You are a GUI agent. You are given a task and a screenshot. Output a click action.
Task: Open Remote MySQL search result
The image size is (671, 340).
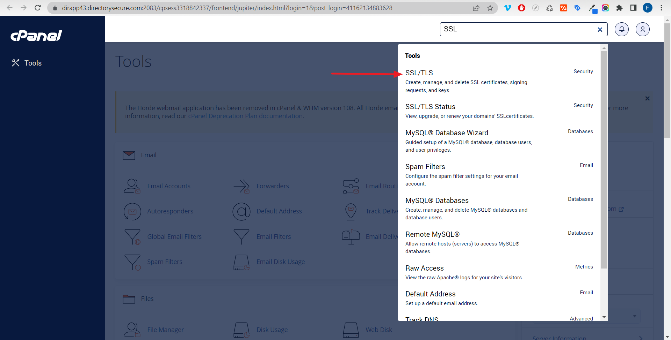click(432, 234)
